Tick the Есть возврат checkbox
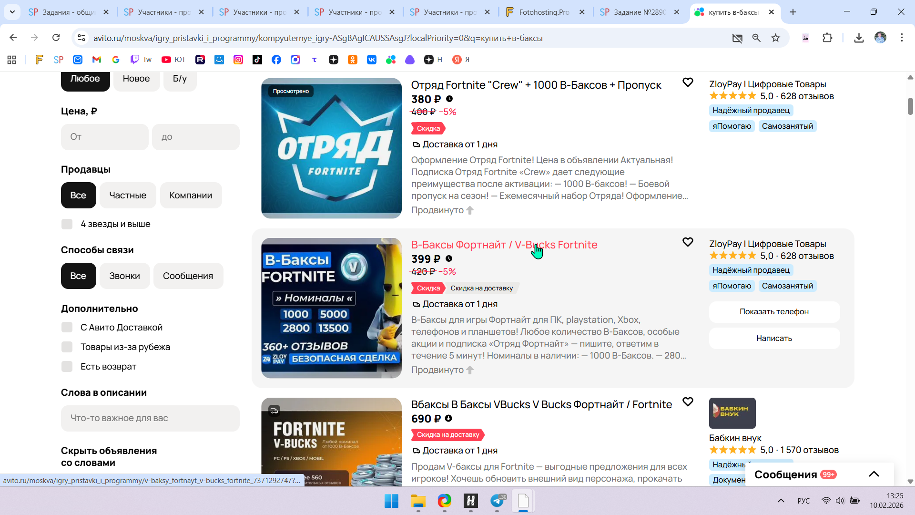The image size is (915, 515). 67,367
